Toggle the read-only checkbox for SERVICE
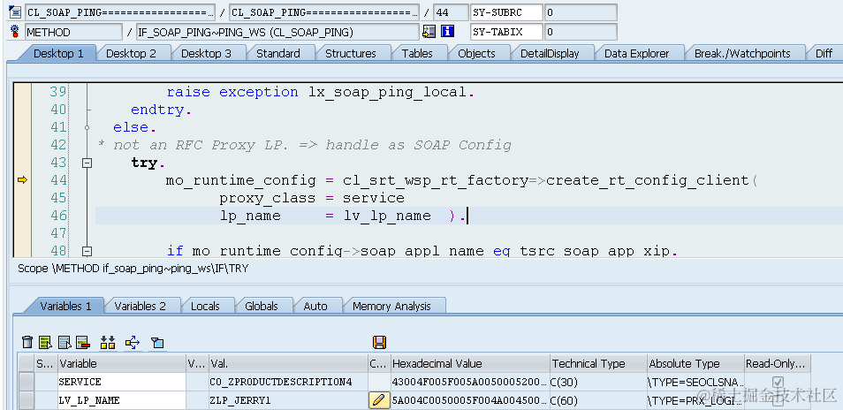This screenshot has height=410, width=843. (x=778, y=382)
